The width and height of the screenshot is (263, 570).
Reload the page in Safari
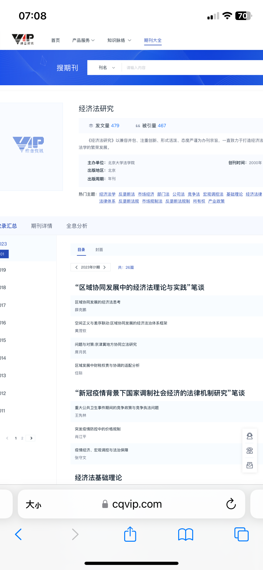[231, 504]
